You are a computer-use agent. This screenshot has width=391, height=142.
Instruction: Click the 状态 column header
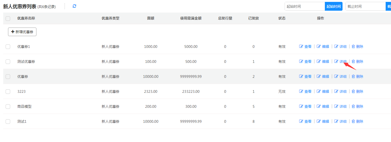tap(282, 18)
